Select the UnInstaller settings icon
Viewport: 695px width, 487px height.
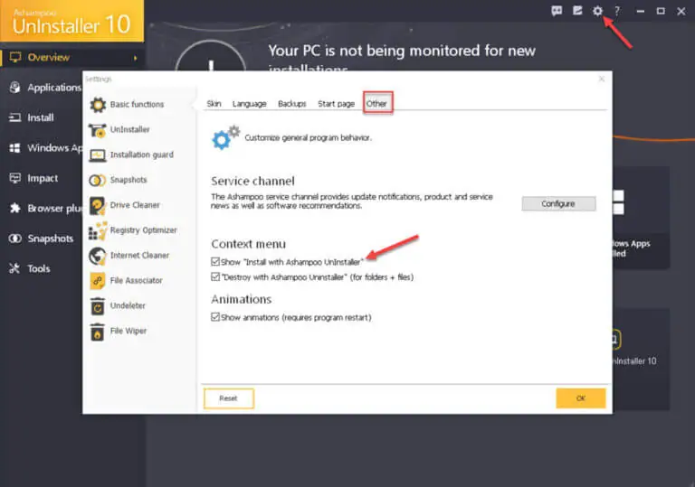(x=98, y=130)
